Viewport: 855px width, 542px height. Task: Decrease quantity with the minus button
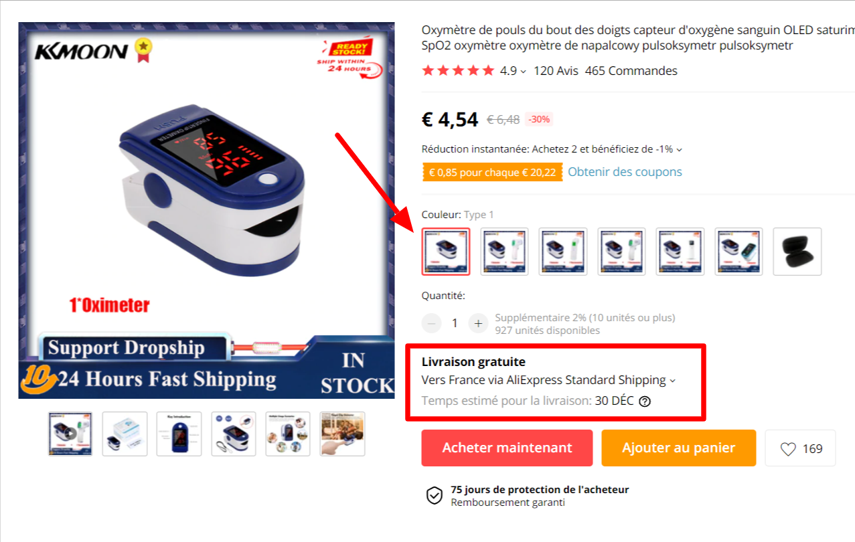(x=432, y=323)
